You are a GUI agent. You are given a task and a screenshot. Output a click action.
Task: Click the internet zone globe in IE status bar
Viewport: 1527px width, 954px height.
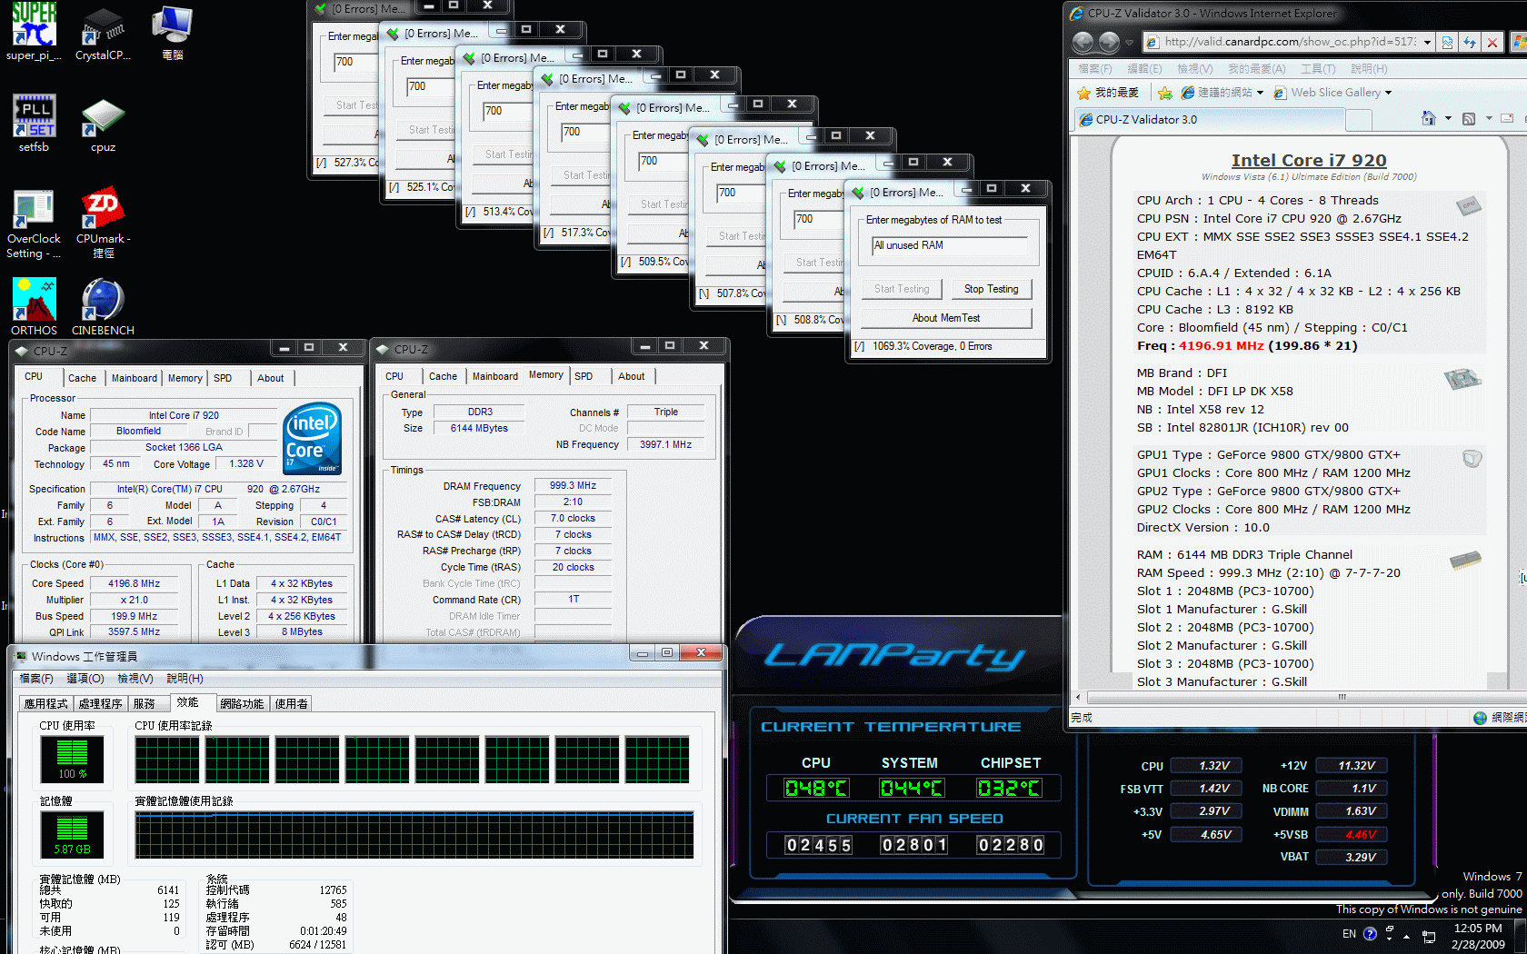(x=1480, y=718)
